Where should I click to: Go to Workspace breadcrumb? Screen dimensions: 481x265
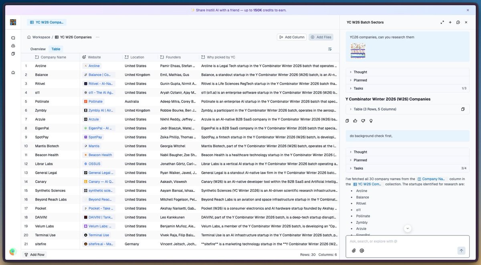coord(38,37)
